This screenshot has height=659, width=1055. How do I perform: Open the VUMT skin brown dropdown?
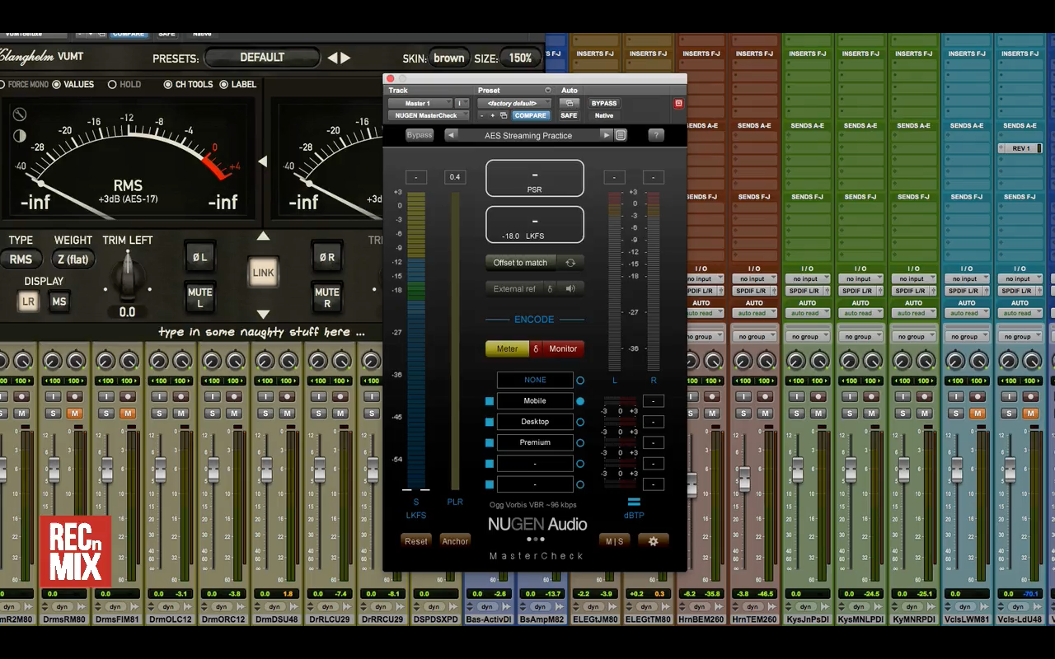coord(448,58)
